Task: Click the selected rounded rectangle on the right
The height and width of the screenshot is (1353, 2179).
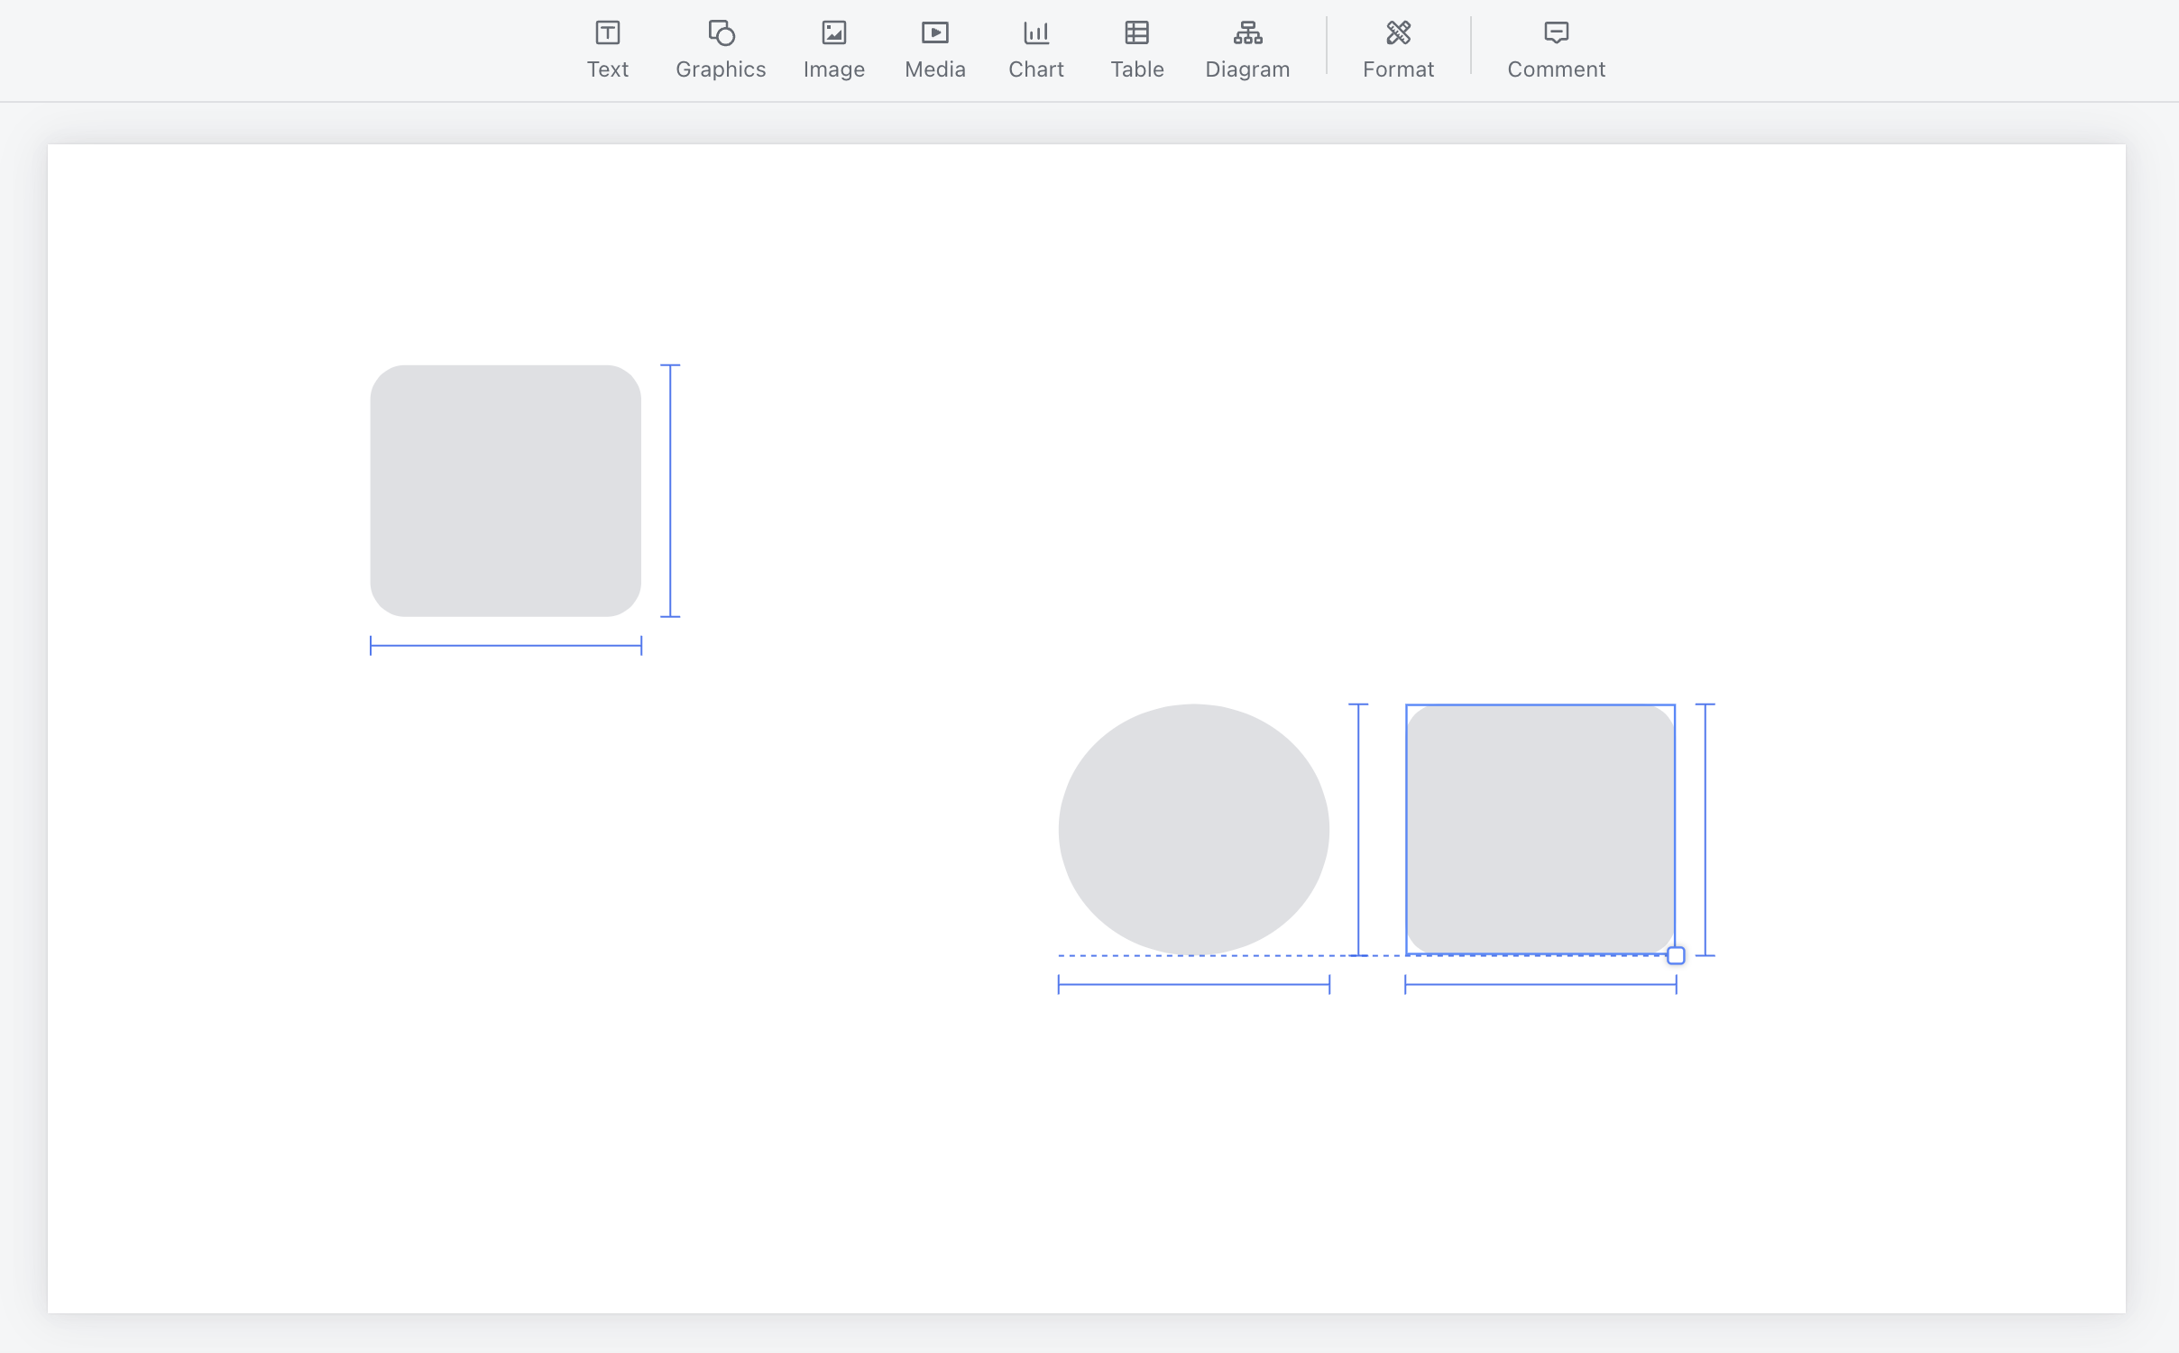Action: (1540, 828)
